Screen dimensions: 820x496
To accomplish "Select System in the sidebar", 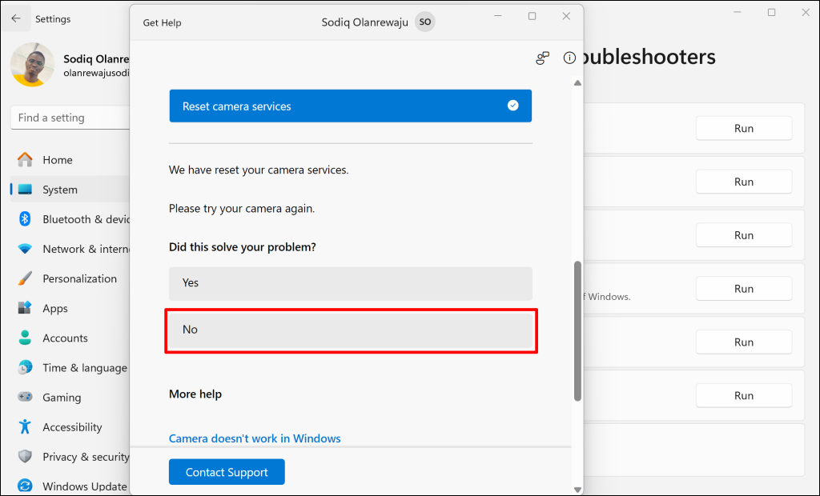I will 60,190.
